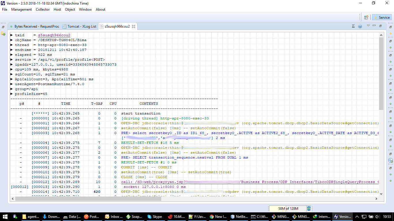
Task: Click the open-folder export icon in left sidebar
Action: (3, 34)
